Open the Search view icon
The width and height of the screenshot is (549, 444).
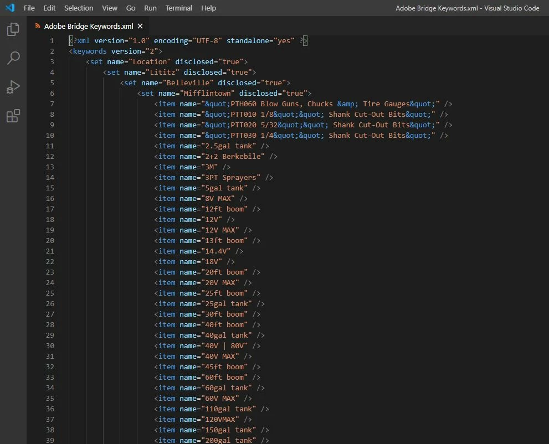[x=13, y=58]
